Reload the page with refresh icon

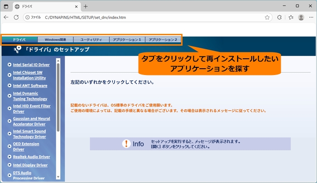tap(16, 17)
